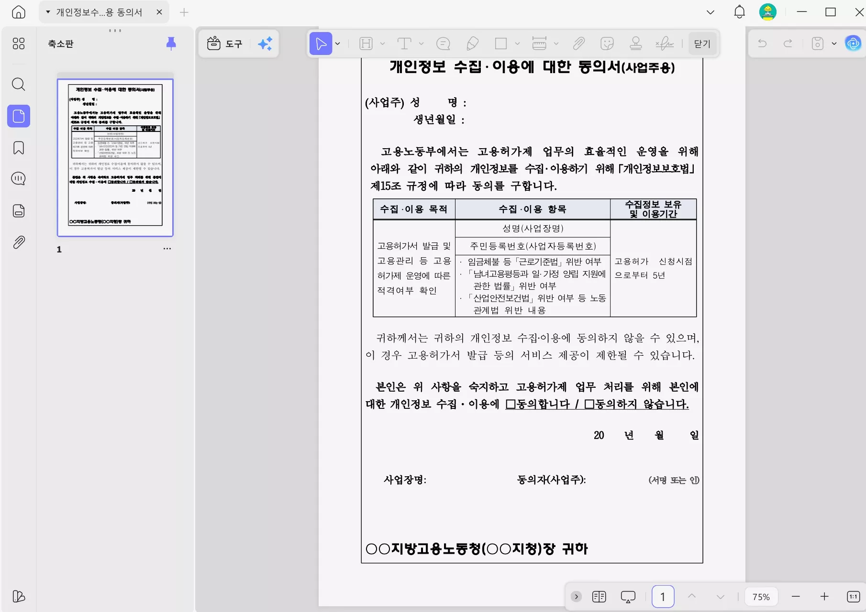Select the pencil drawing tool
This screenshot has height=612, width=866.
472,44
